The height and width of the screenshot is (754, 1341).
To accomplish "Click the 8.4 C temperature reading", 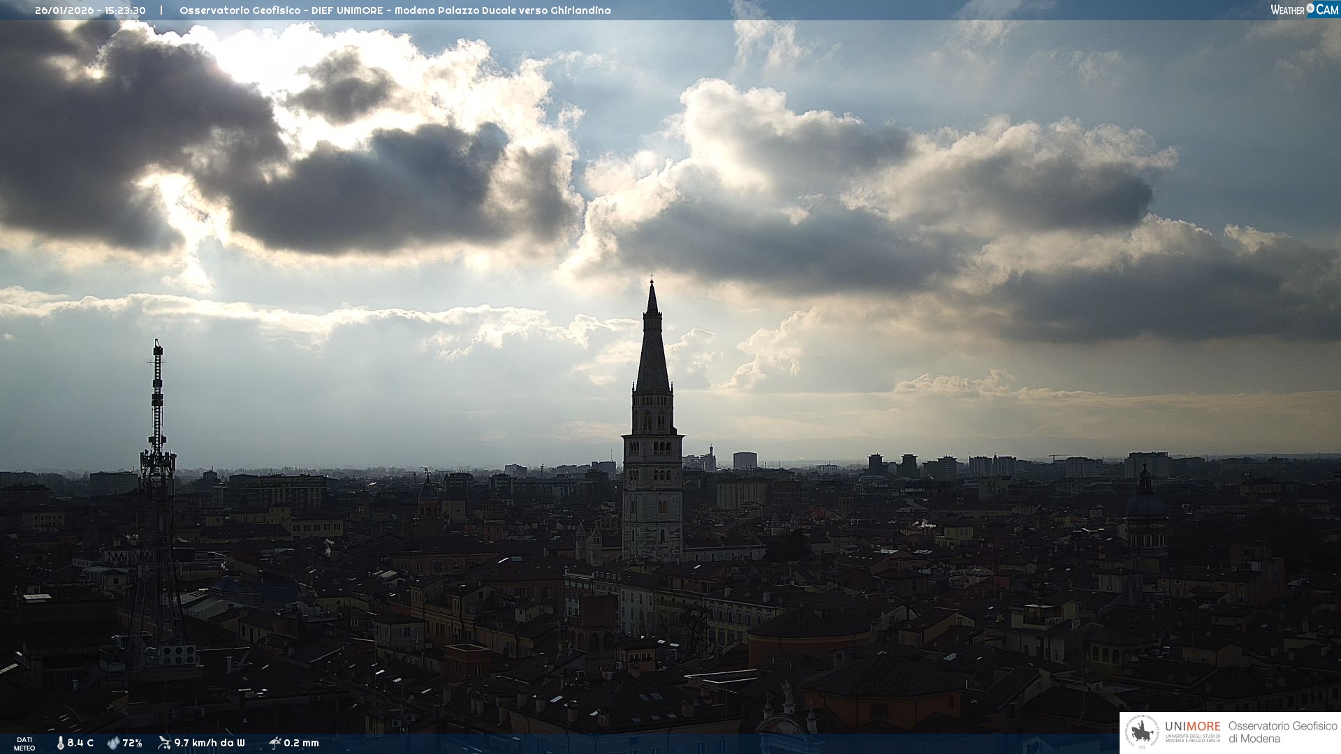I will click(x=80, y=744).
